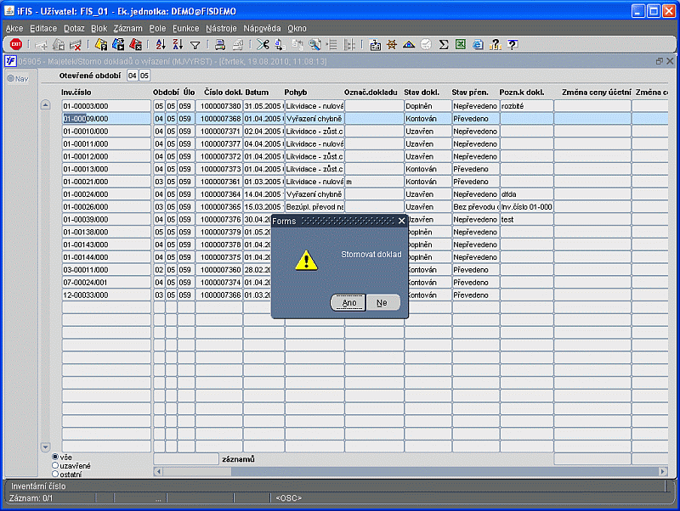The width and height of the screenshot is (680, 511).
Task: Open the Nástroje menu
Action: click(x=221, y=29)
